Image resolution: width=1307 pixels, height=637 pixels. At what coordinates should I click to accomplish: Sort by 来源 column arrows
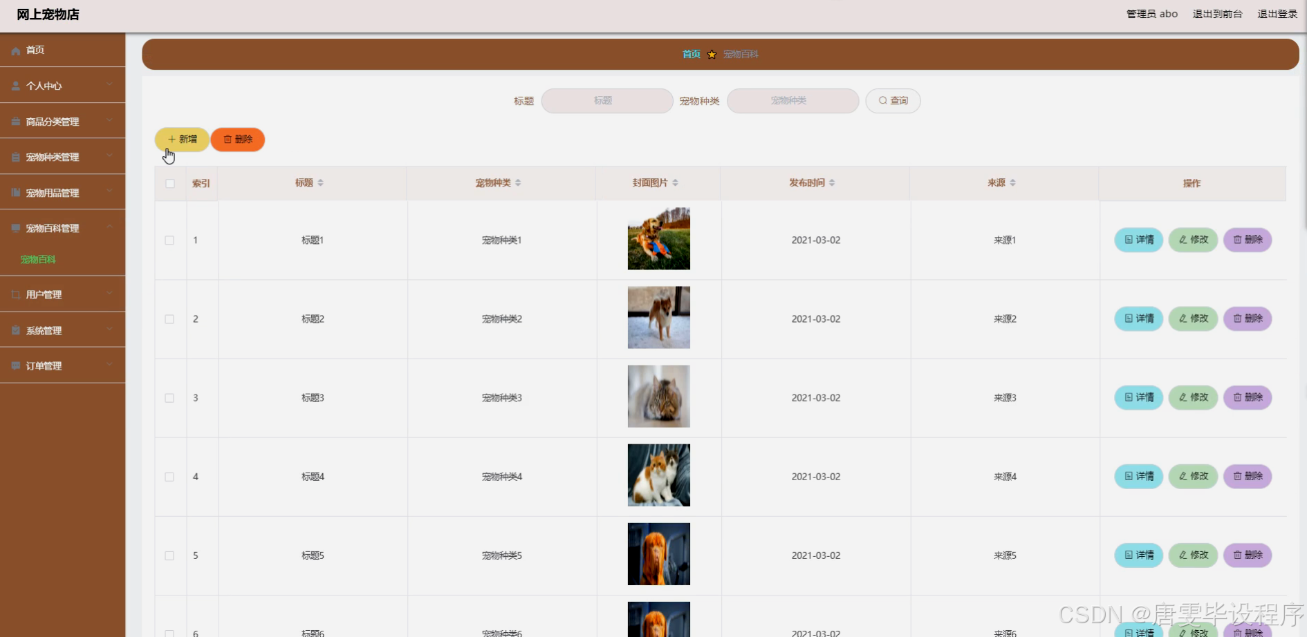click(x=1012, y=183)
